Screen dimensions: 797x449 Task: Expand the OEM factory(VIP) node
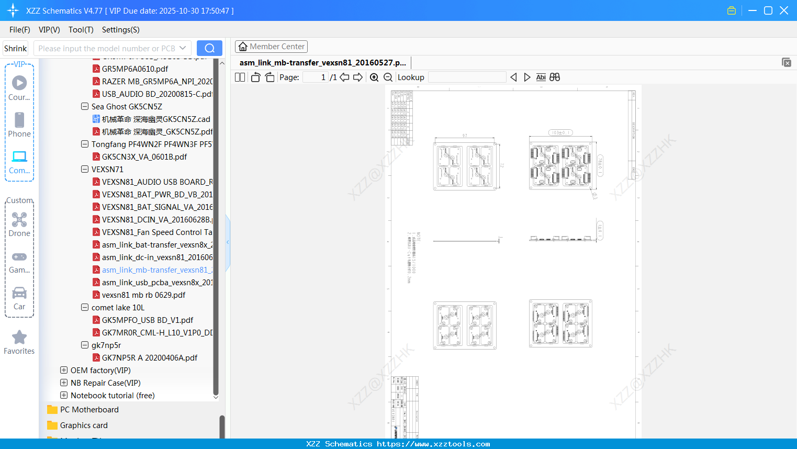[64, 370]
